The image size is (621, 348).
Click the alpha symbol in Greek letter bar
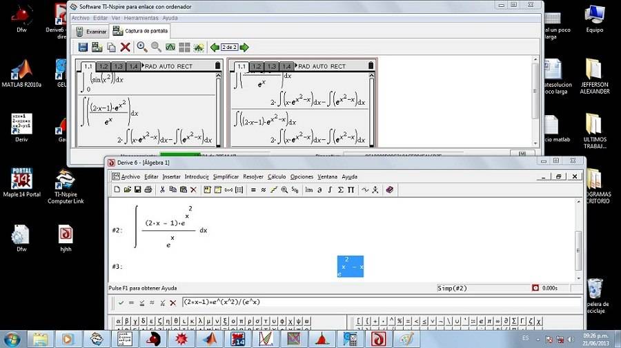point(118,321)
